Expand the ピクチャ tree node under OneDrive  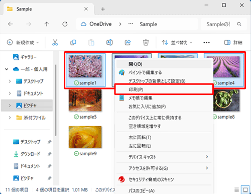click(x=10, y=106)
